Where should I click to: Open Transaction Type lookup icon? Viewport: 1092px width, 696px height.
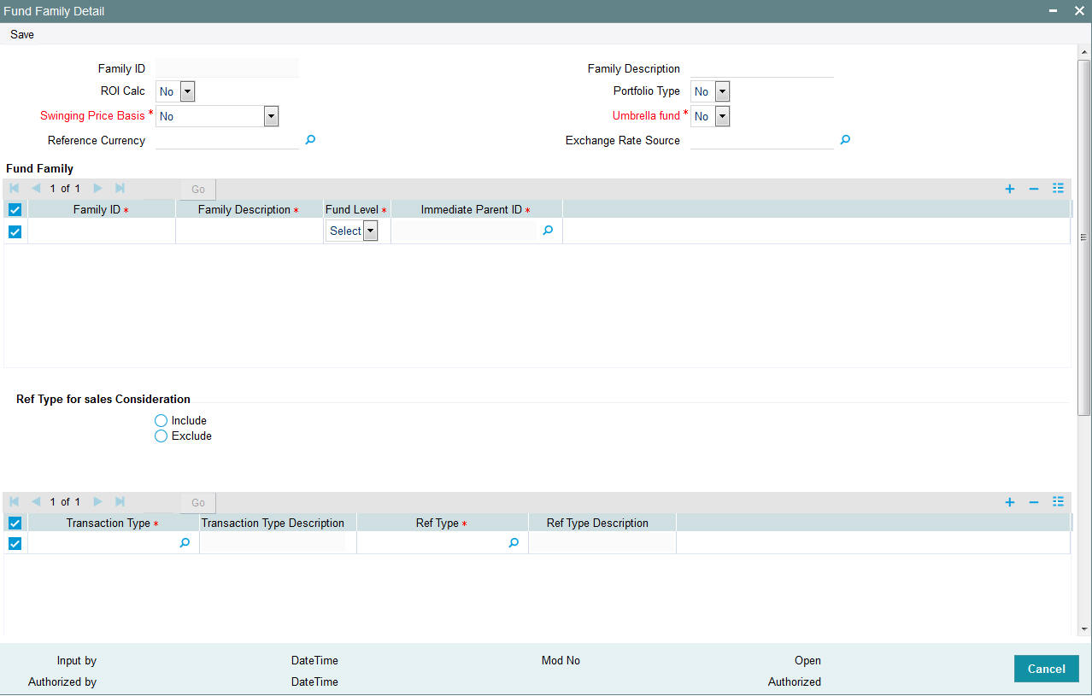coord(185,542)
